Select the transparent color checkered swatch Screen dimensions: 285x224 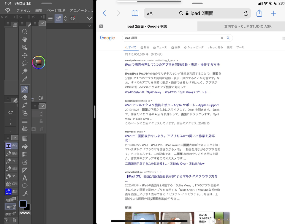(25, 213)
